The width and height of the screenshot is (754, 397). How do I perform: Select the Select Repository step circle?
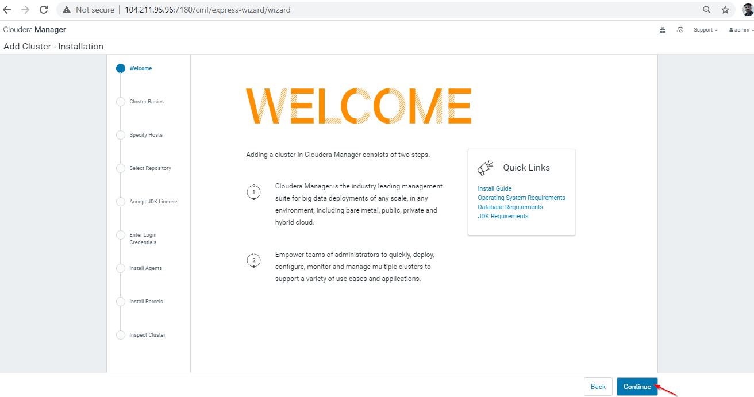[x=121, y=168]
